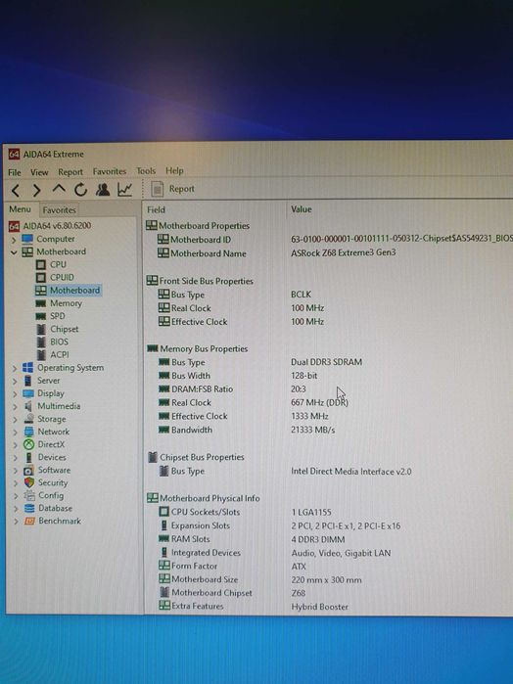Viewport: 513px width, 684px height.
Task: Click the DirectX Xbox icon
Action: [28, 444]
